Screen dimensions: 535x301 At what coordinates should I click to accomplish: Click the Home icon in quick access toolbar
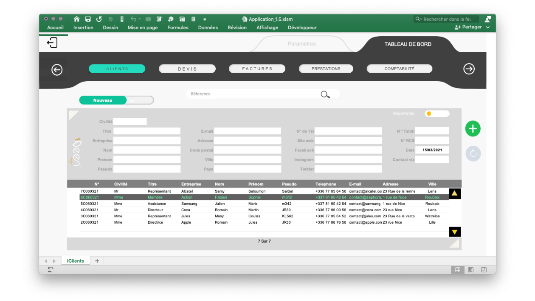[77, 19]
